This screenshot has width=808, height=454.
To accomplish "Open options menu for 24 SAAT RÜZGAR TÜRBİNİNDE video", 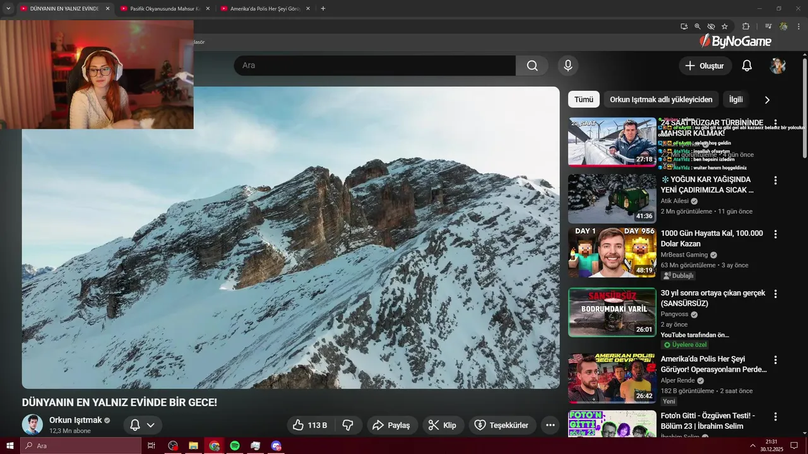I will click(776, 124).
